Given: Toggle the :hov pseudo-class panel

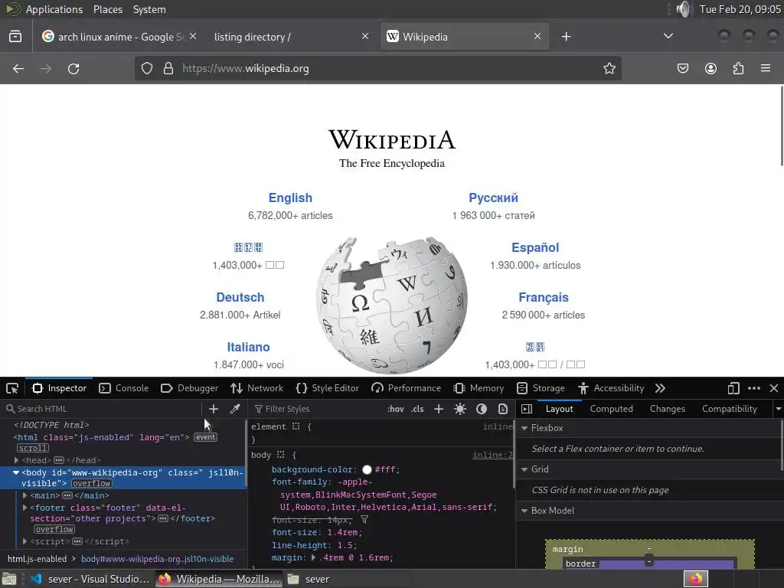Looking at the screenshot, I should coord(396,409).
